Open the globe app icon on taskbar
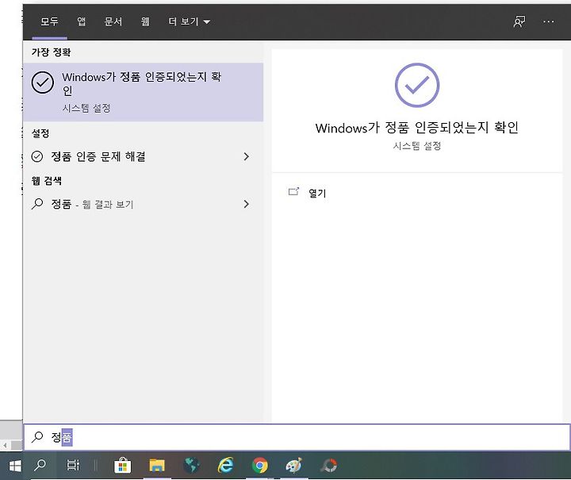 coord(192,466)
